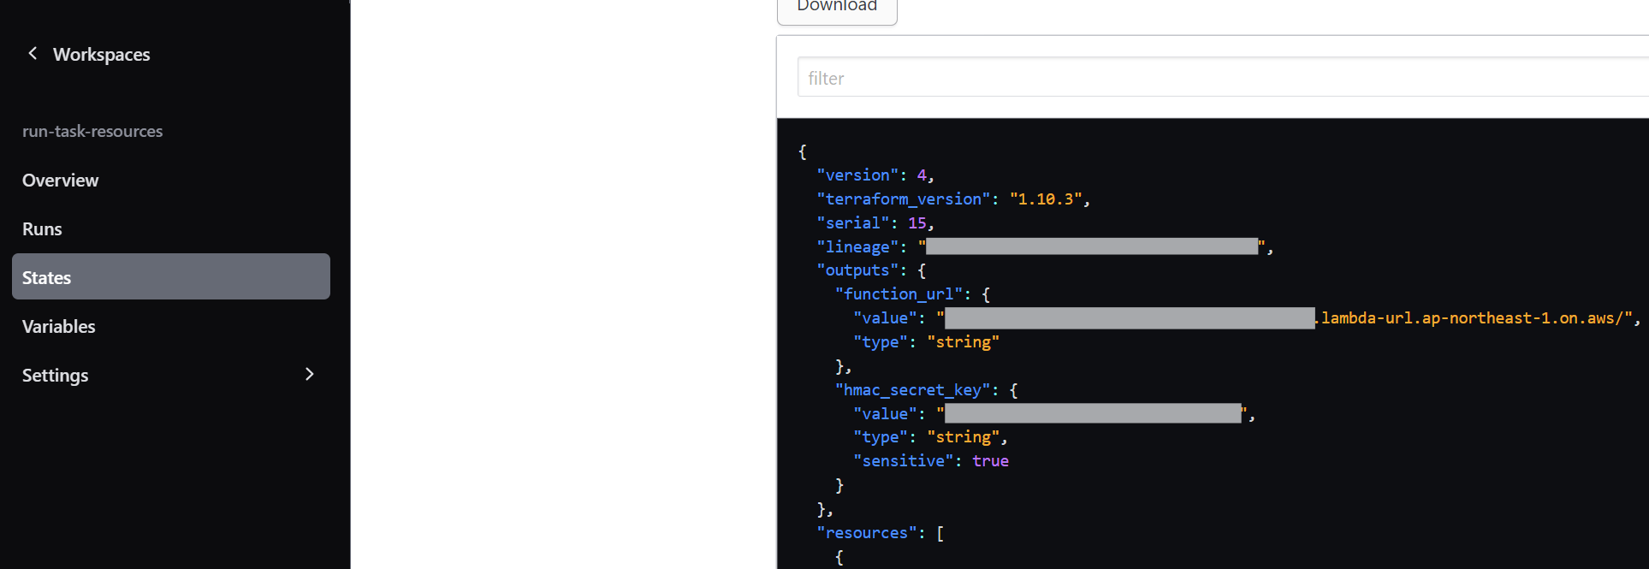Click the "terraform_version" key in JSON

tap(903, 199)
